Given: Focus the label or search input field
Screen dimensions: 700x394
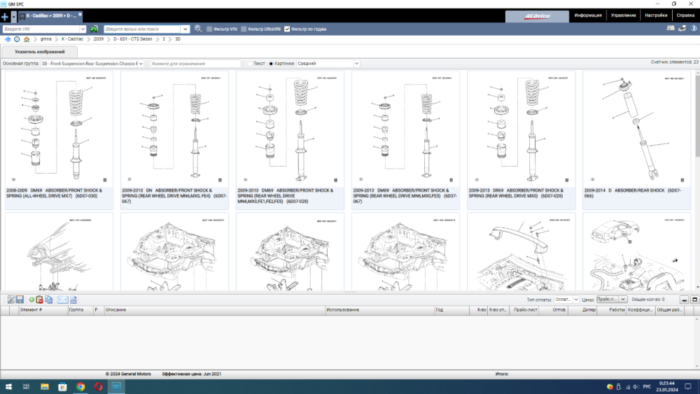Looking at the screenshot, I should [x=143, y=29].
